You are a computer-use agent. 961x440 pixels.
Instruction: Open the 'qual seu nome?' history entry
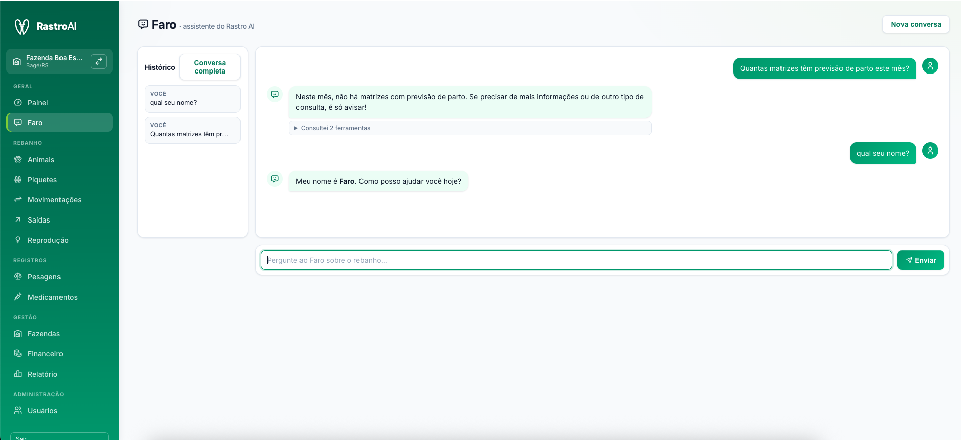pyautogui.click(x=193, y=99)
